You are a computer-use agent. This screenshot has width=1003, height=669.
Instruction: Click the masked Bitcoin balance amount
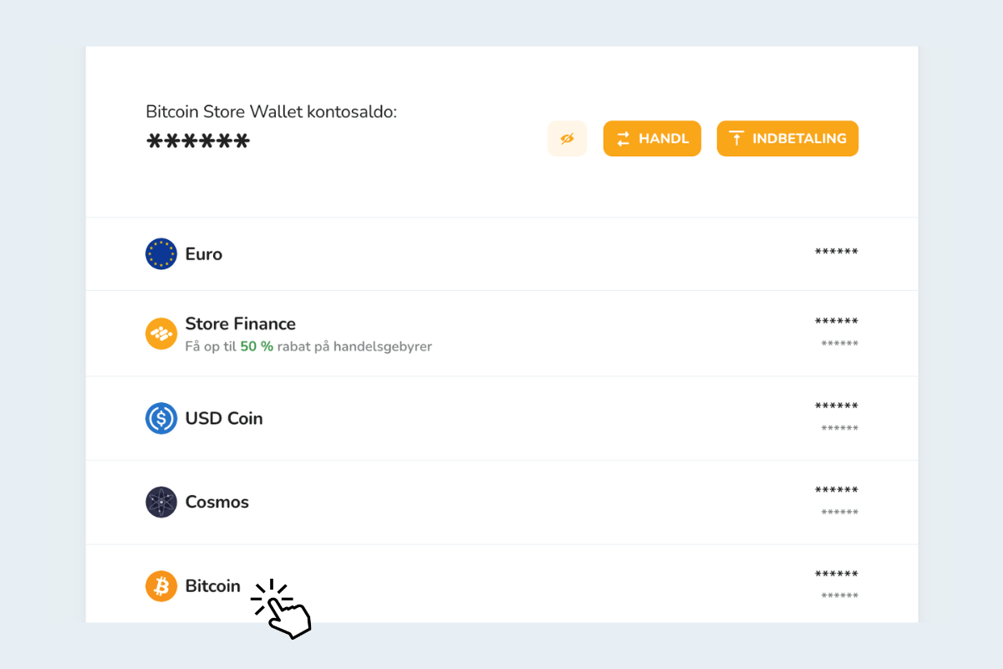tap(836, 575)
